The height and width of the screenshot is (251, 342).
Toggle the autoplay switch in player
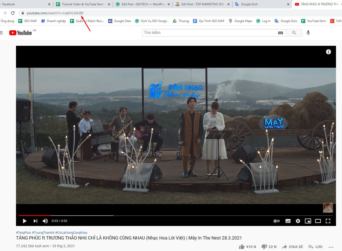coord(276,221)
